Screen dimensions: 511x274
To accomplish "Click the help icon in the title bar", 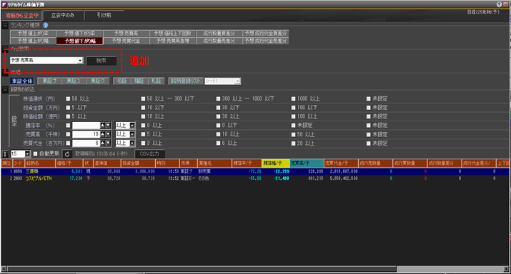I will tap(499, 4).
